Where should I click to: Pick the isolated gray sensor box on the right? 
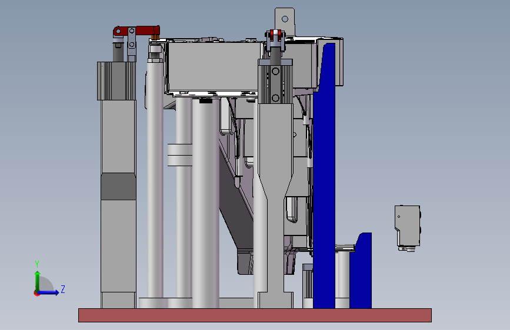tap(408, 227)
